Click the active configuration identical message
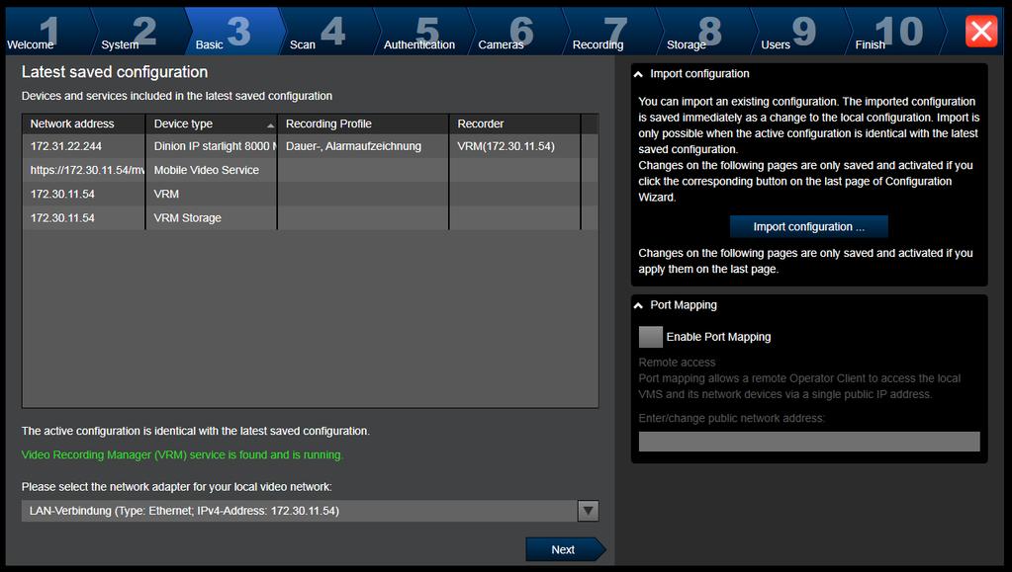 (196, 431)
